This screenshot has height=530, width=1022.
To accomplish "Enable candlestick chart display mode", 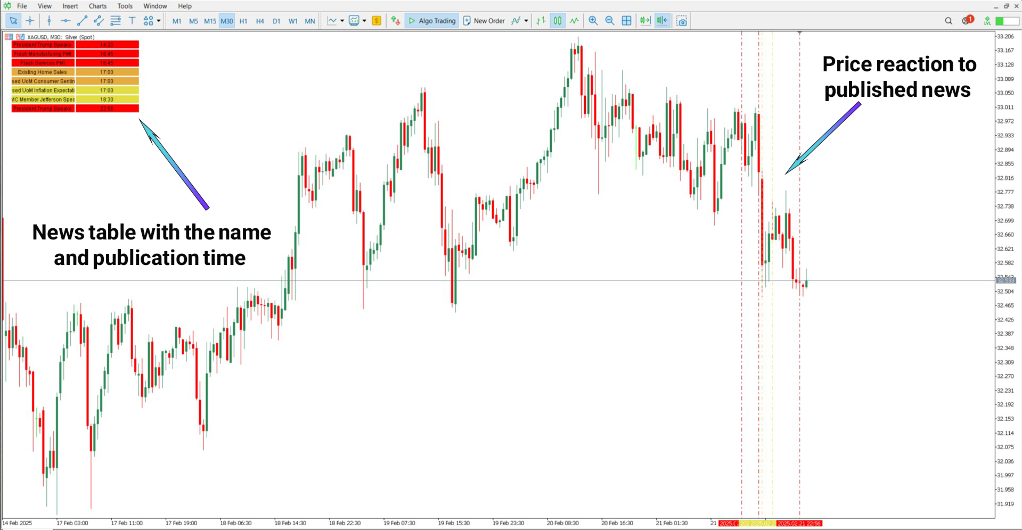I will click(557, 21).
